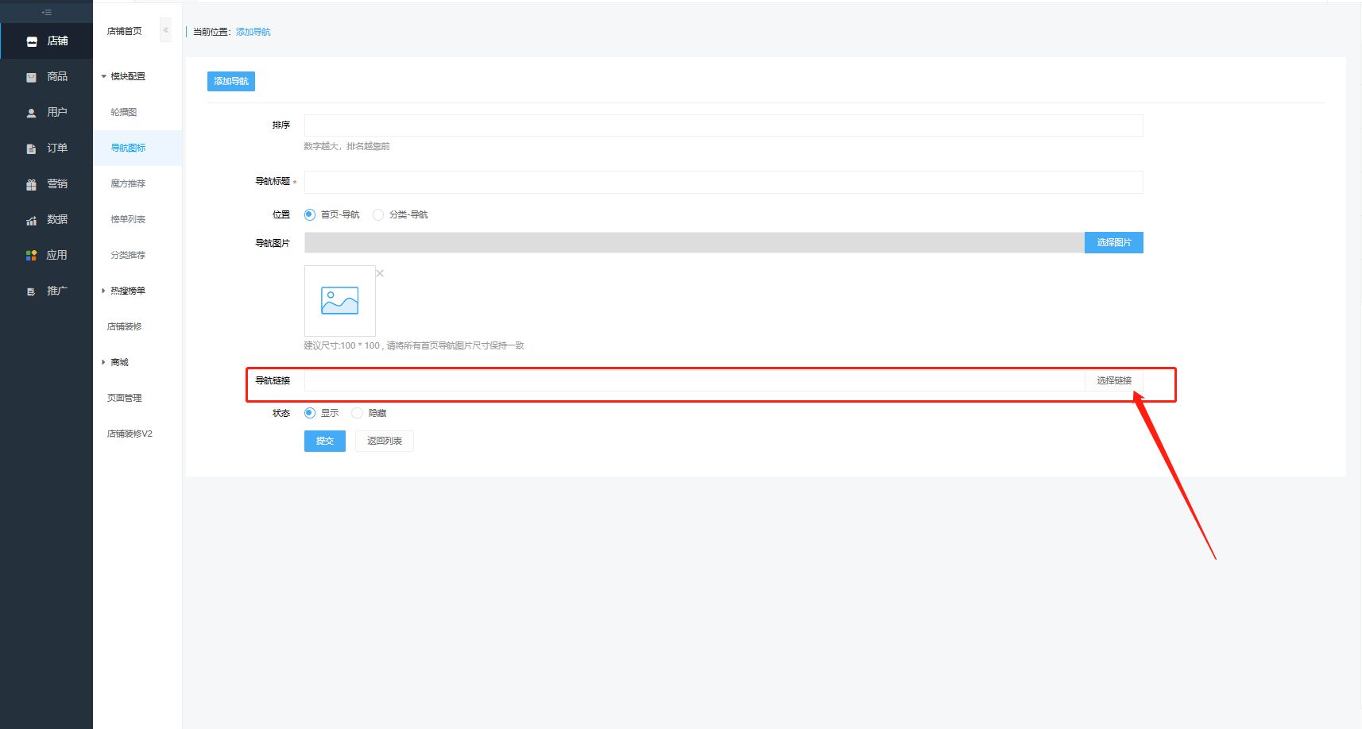This screenshot has width=1362, height=729.
Task: Submit the form with 提交
Action: [x=325, y=441]
